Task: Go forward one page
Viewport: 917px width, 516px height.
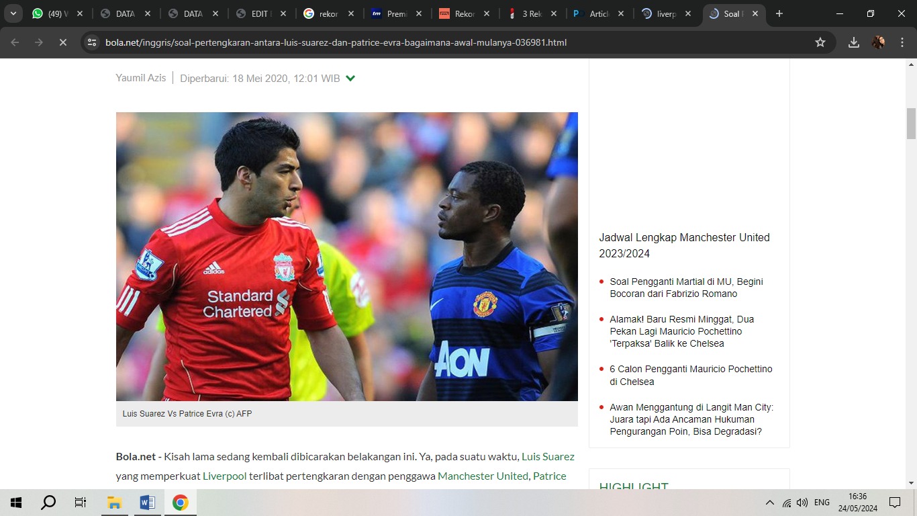Action: click(x=39, y=42)
